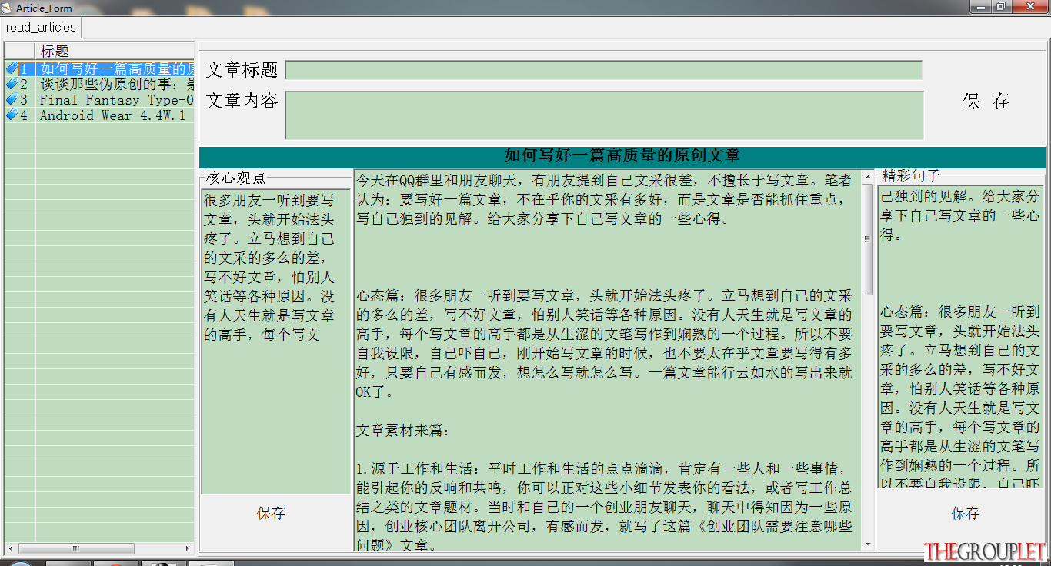Click the 保存 button under 精彩句子

point(966,514)
